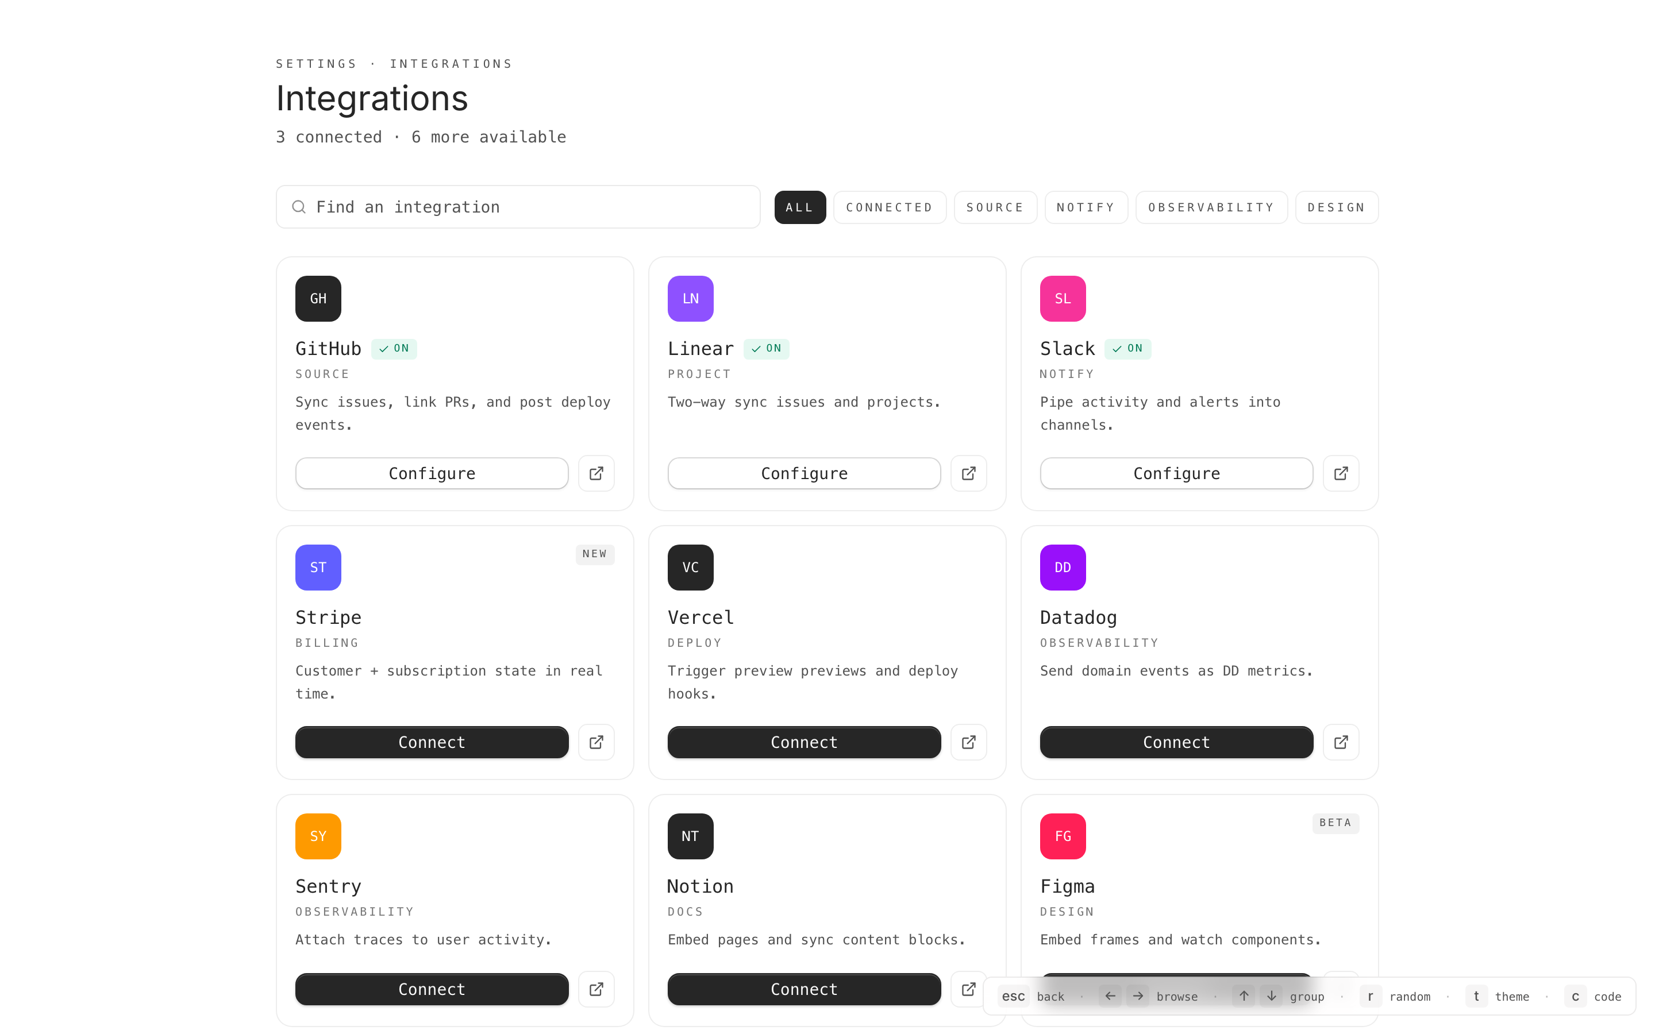Configure the GitHub integration
1655x1034 pixels.
coord(432,473)
